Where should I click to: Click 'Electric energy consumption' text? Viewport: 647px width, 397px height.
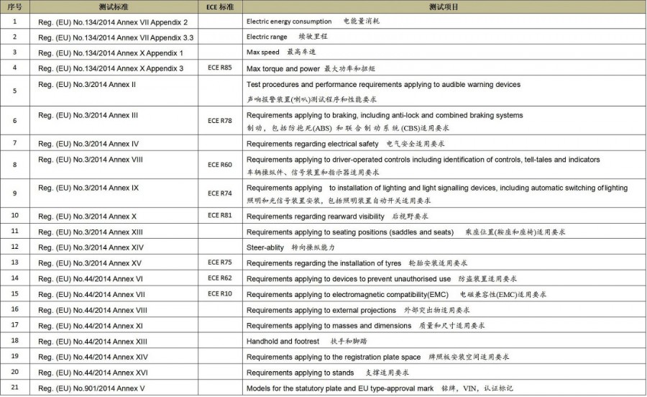(289, 22)
